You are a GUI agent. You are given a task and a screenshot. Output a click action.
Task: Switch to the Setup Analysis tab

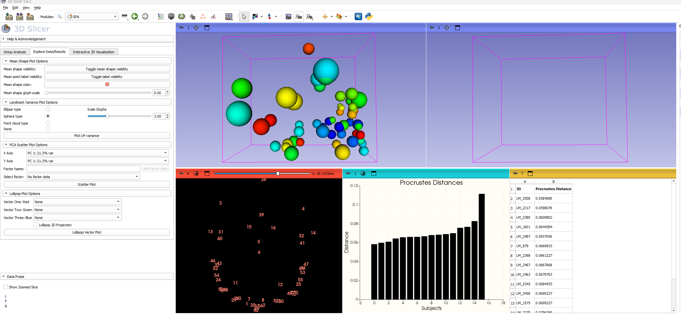(15, 52)
